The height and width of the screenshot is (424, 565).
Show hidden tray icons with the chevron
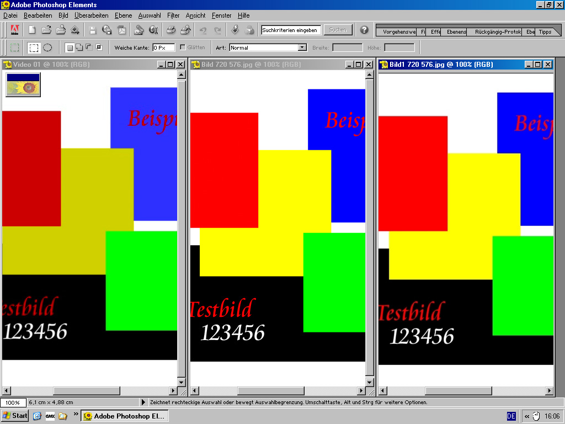pyautogui.click(x=526, y=416)
